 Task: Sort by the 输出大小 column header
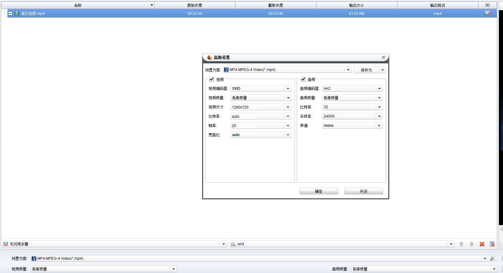[357, 5]
